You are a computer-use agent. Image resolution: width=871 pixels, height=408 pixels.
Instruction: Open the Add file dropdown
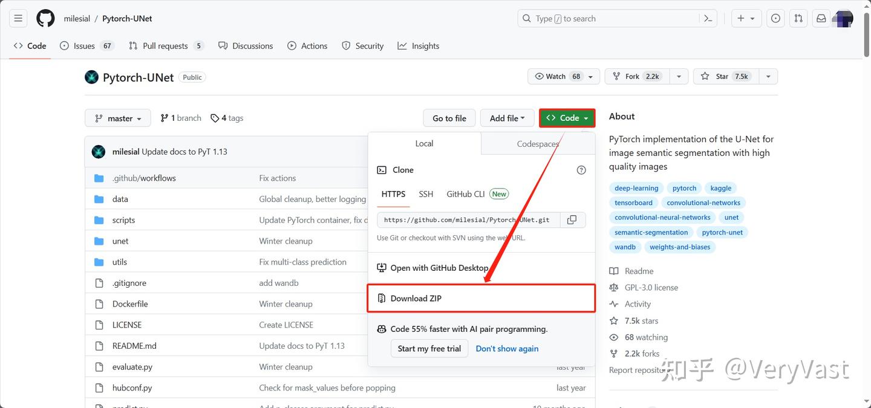point(507,118)
